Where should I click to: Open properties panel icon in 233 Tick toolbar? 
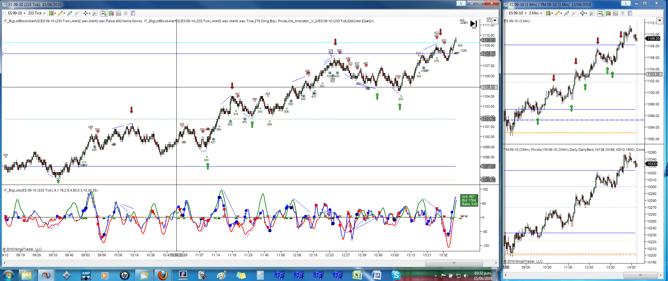coord(133,13)
